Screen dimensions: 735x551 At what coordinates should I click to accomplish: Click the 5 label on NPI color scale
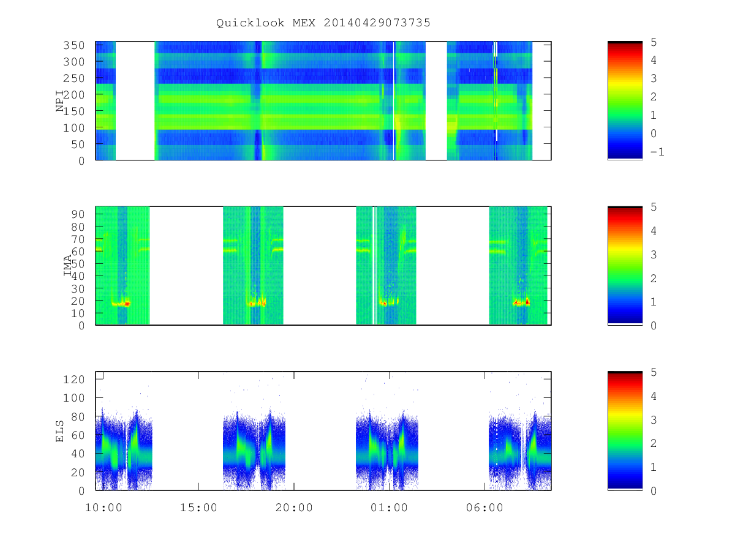point(653,42)
